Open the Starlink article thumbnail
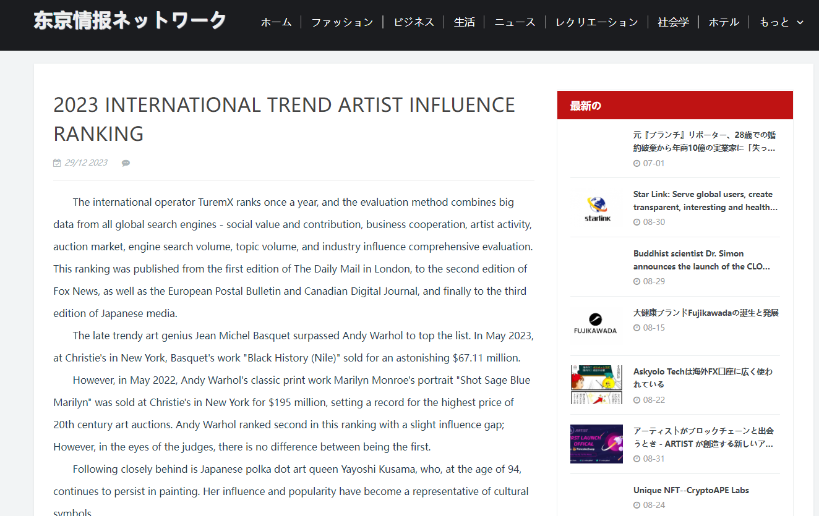 tap(596, 208)
